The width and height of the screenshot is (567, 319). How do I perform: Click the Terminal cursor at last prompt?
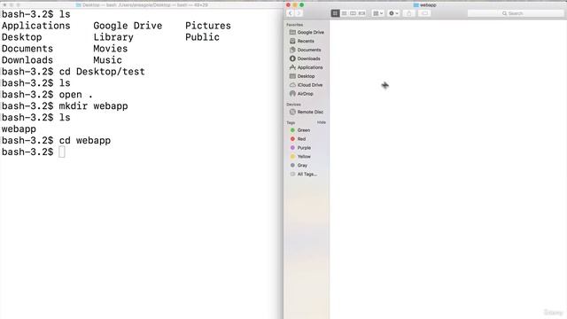point(62,152)
